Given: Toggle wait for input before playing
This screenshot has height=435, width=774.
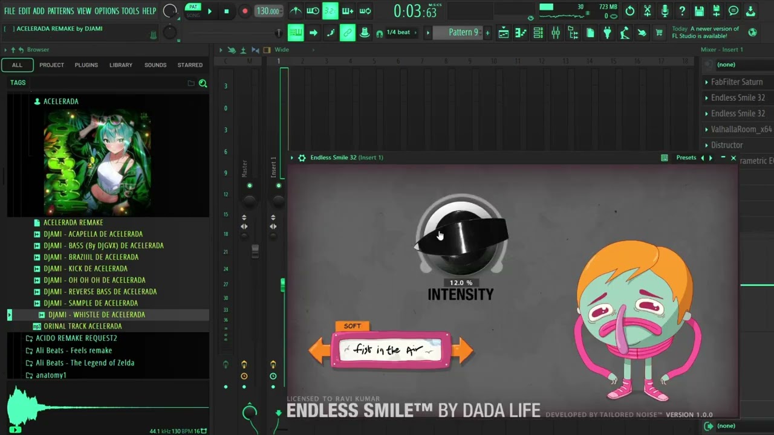Looking at the screenshot, I should 313,11.
